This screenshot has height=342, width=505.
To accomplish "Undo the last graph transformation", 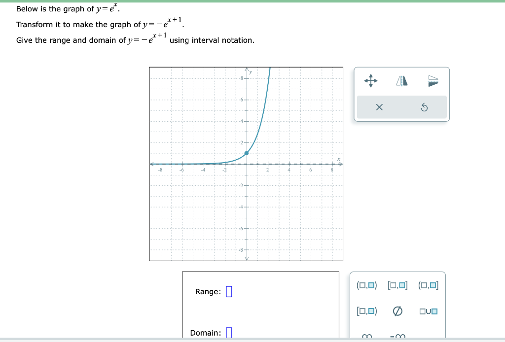I will pos(424,107).
